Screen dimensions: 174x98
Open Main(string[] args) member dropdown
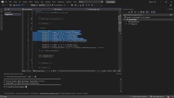pos(102,10)
